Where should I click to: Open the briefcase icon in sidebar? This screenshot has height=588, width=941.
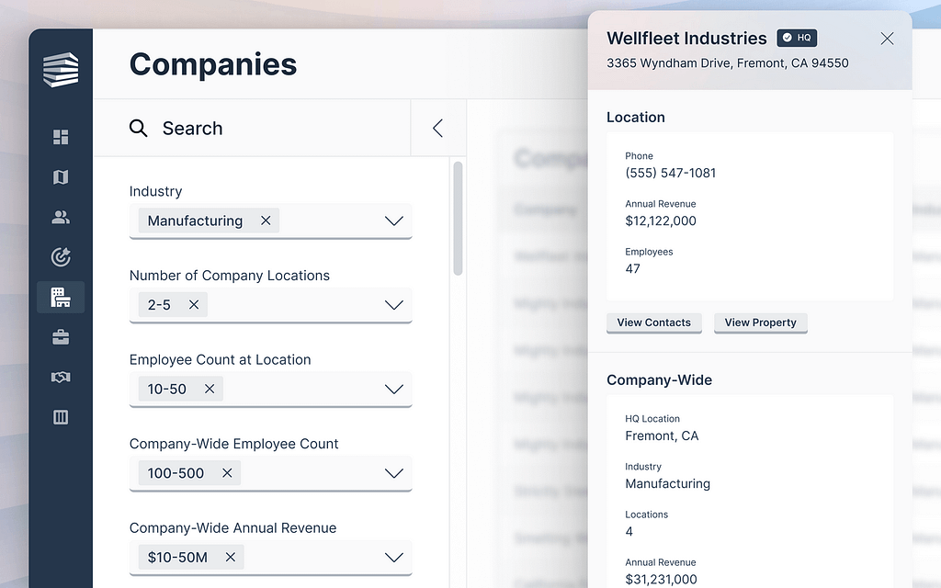[61, 337]
